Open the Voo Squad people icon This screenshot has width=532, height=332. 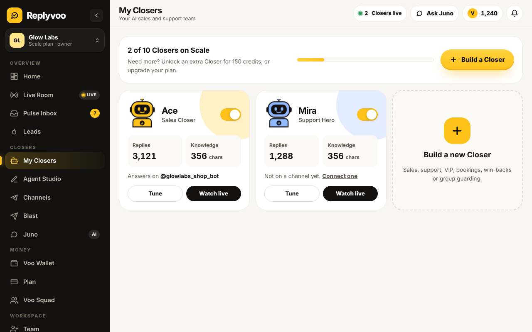click(14, 300)
